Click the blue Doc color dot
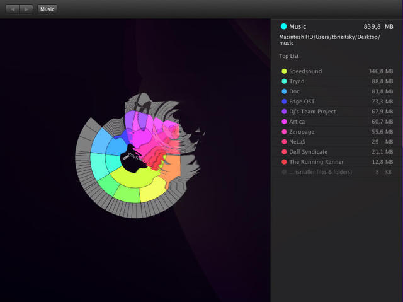 tap(284, 91)
